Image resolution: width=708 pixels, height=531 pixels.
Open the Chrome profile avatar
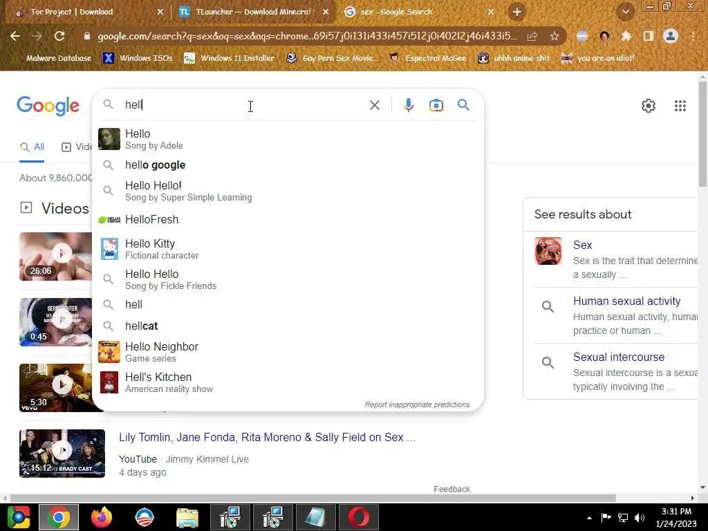point(671,36)
